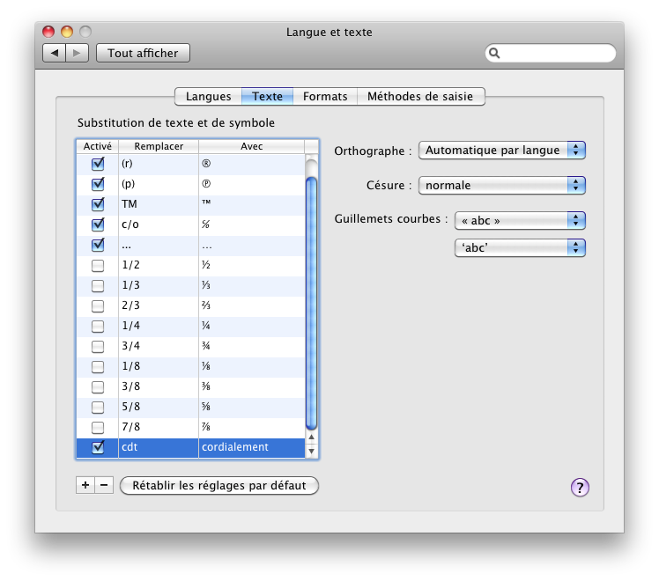Select the '1/3' replace text
This screenshot has height=581, width=659.
(x=130, y=285)
